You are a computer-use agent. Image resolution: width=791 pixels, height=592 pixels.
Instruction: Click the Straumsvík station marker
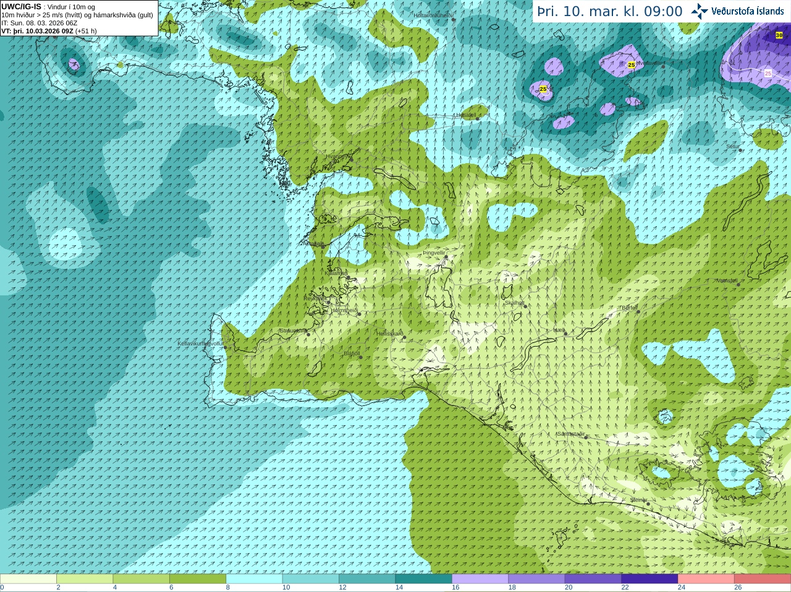[x=308, y=334]
